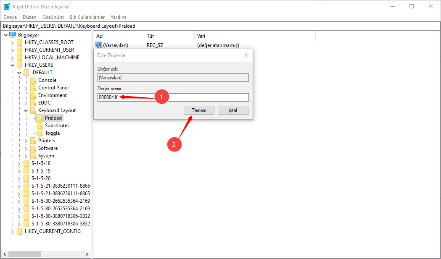This screenshot has width=441, height=259.
Task: Click the tree scrollbar right arrow
Action: 87,254
